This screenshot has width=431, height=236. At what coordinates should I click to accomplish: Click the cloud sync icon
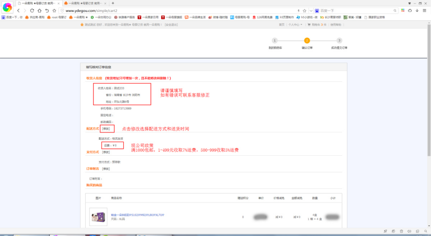[410, 10]
